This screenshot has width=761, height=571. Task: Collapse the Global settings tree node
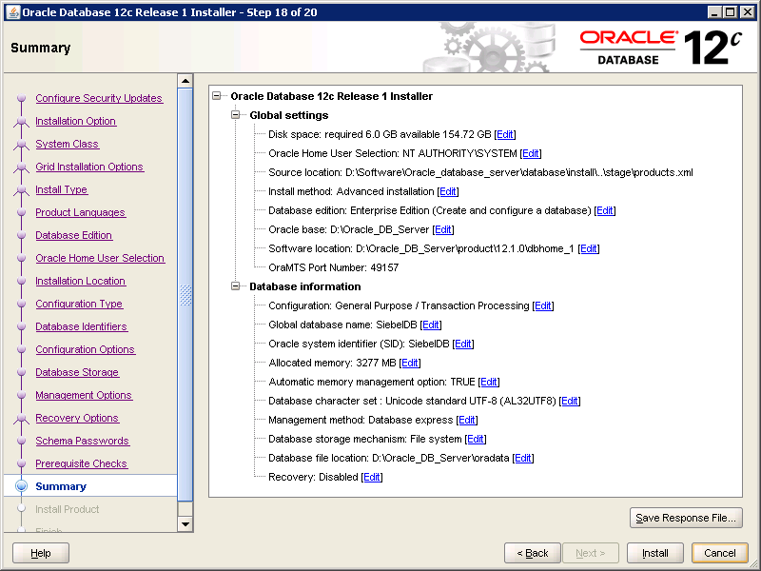[x=235, y=115]
